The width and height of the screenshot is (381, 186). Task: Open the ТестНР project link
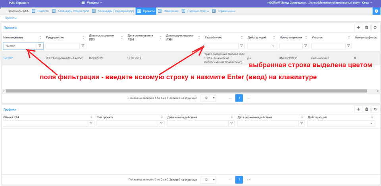coord(8,58)
